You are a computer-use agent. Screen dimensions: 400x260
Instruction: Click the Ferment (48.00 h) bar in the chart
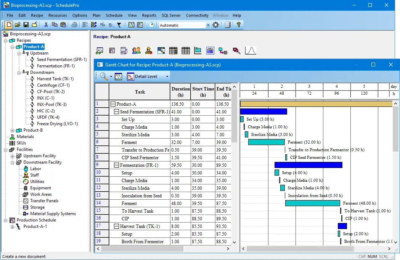point(313,203)
